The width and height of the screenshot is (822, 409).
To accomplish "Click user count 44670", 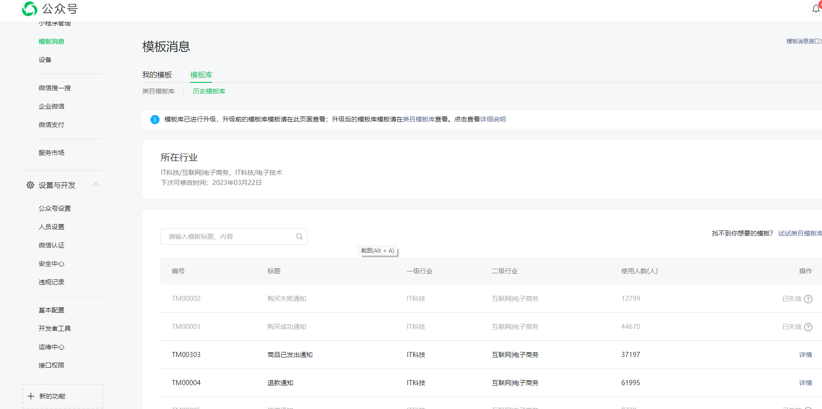I will tap(631, 327).
